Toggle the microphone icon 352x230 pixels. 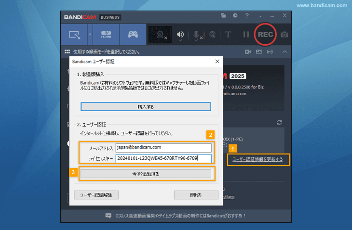click(196, 34)
